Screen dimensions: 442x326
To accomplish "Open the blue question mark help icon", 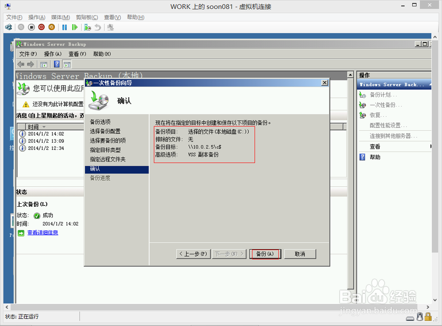I will [x=57, y=64].
